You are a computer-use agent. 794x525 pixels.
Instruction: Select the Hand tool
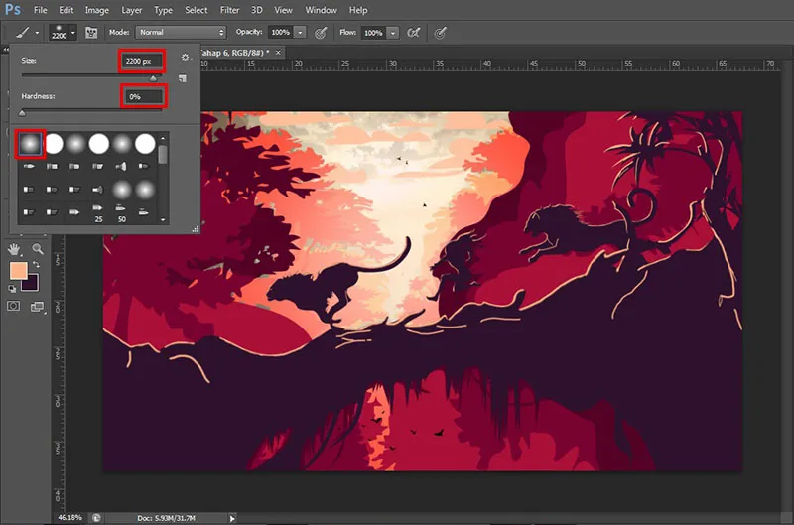[15, 248]
